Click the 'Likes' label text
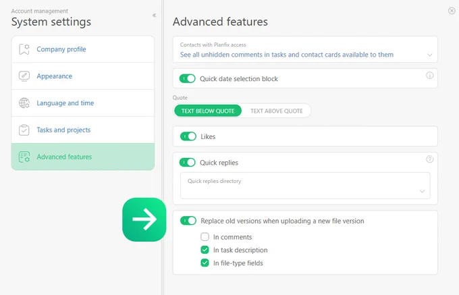Viewport: 459px width, 295px height. click(208, 136)
